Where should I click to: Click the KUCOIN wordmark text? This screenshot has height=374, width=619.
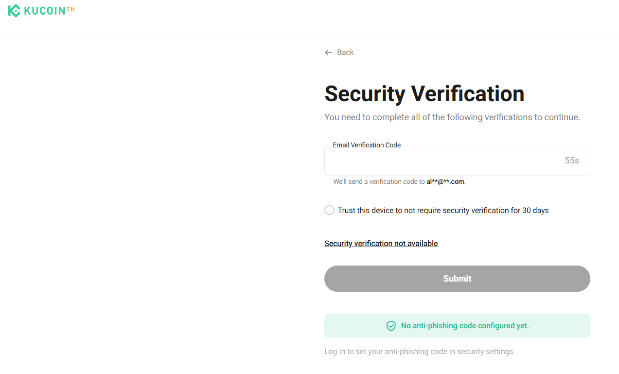click(x=45, y=11)
